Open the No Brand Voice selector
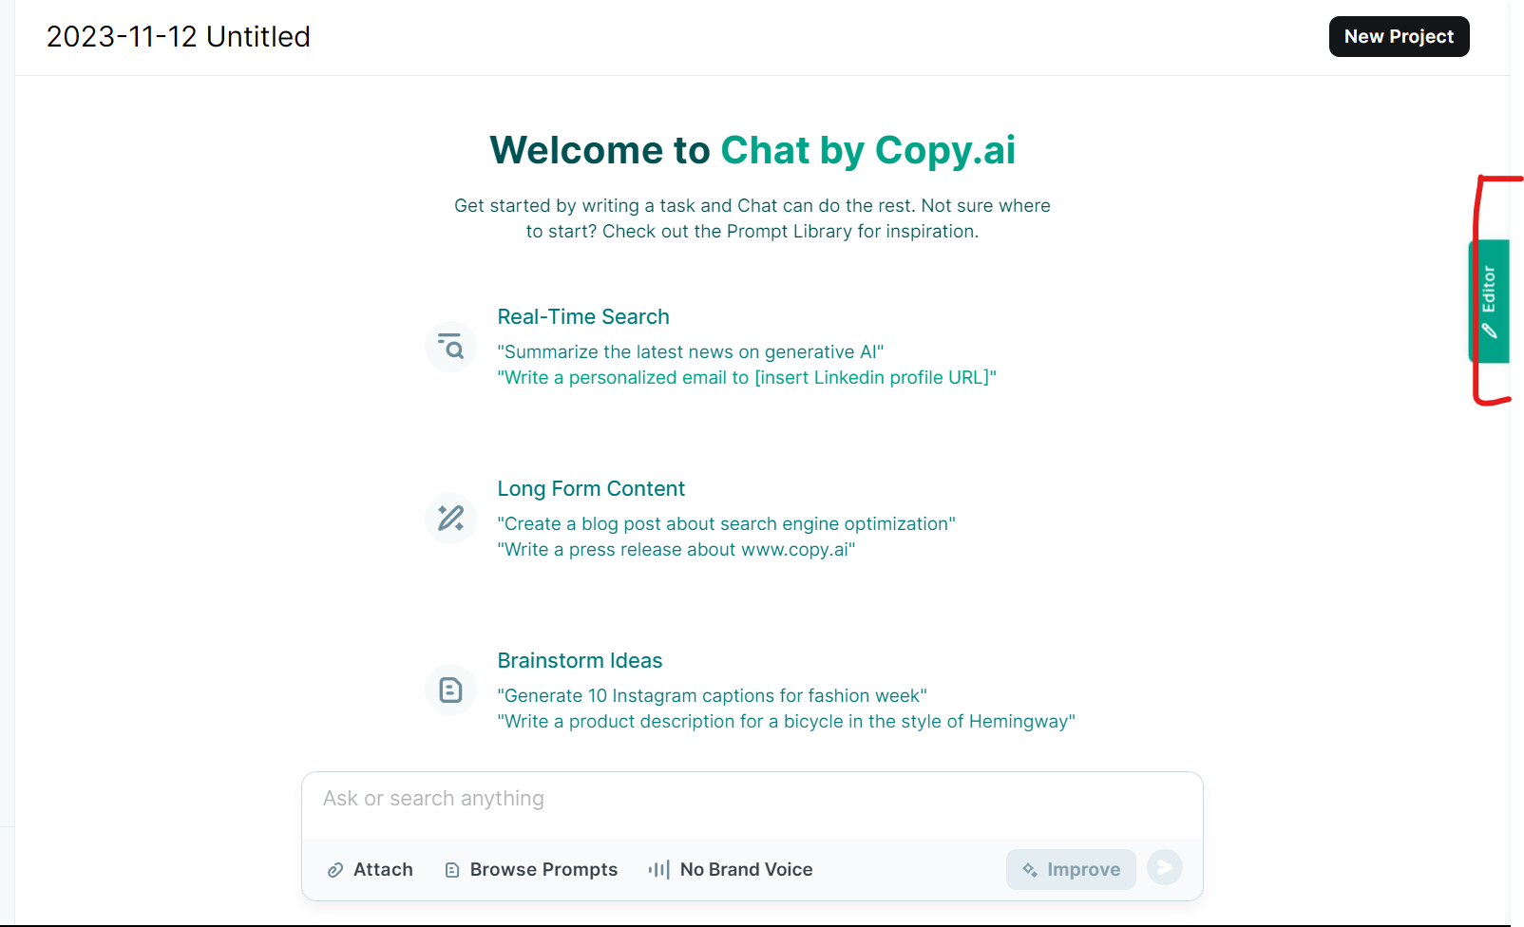Screen dimensions: 1524x927 [731, 870]
